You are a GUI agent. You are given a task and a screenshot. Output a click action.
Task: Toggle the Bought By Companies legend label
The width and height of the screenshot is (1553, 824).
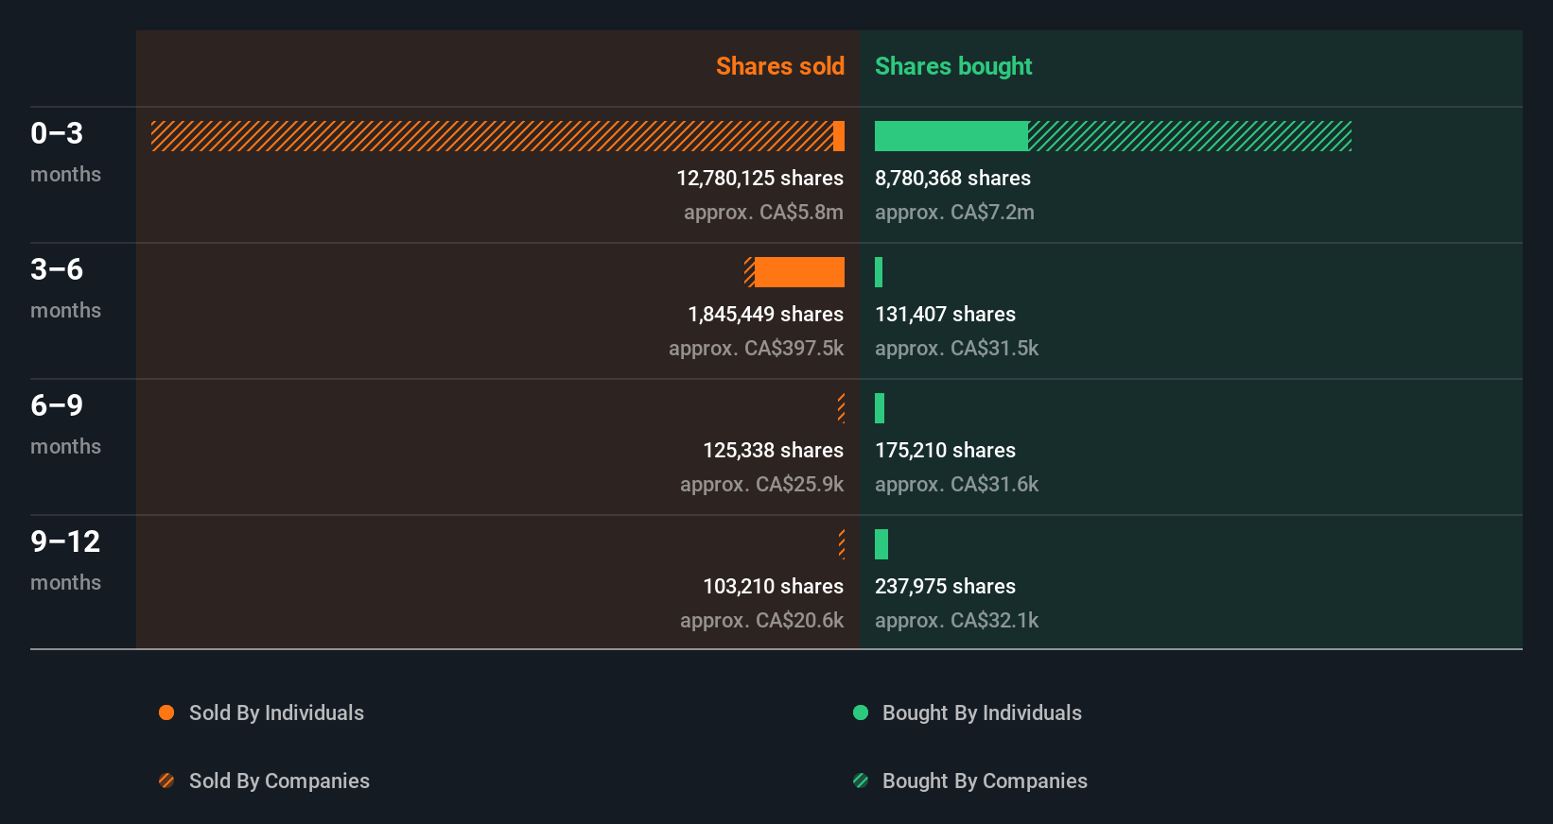pos(985,781)
